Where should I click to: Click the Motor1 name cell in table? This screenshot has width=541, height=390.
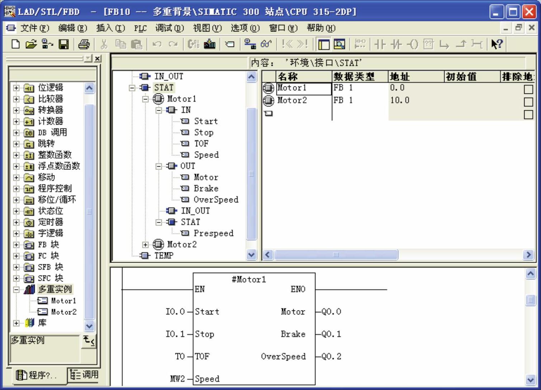(304, 89)
